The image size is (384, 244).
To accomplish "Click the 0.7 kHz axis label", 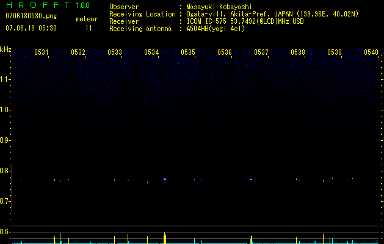I will coord(5,201).
